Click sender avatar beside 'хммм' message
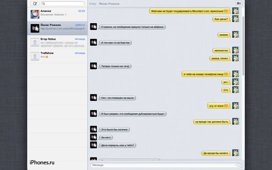Image resolution: width=272 pixels, height=170 pixels. [235, 34]
